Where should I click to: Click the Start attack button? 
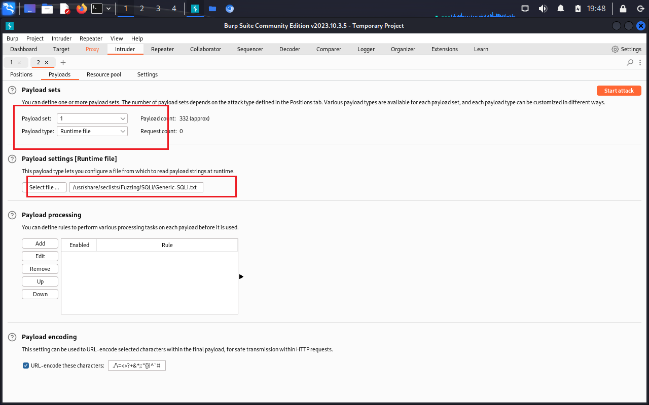coord(619,91)
